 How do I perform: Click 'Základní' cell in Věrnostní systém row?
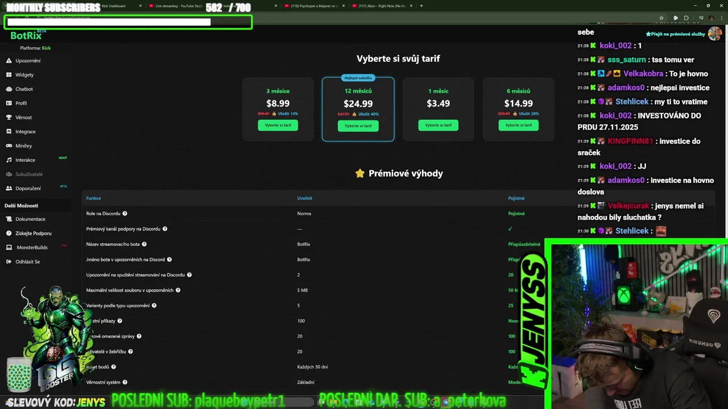[x=305, y=382]
